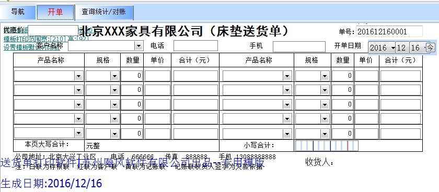Screen dimensions: 439x192
Task: Expand fourth-row left 规格 dropdown
Action: 114,119
